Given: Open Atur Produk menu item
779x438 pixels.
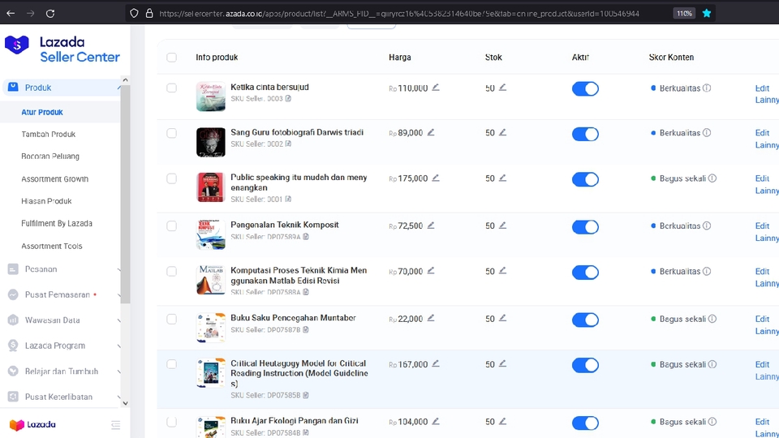Looking at the screenshot, I should coord(42,112).
